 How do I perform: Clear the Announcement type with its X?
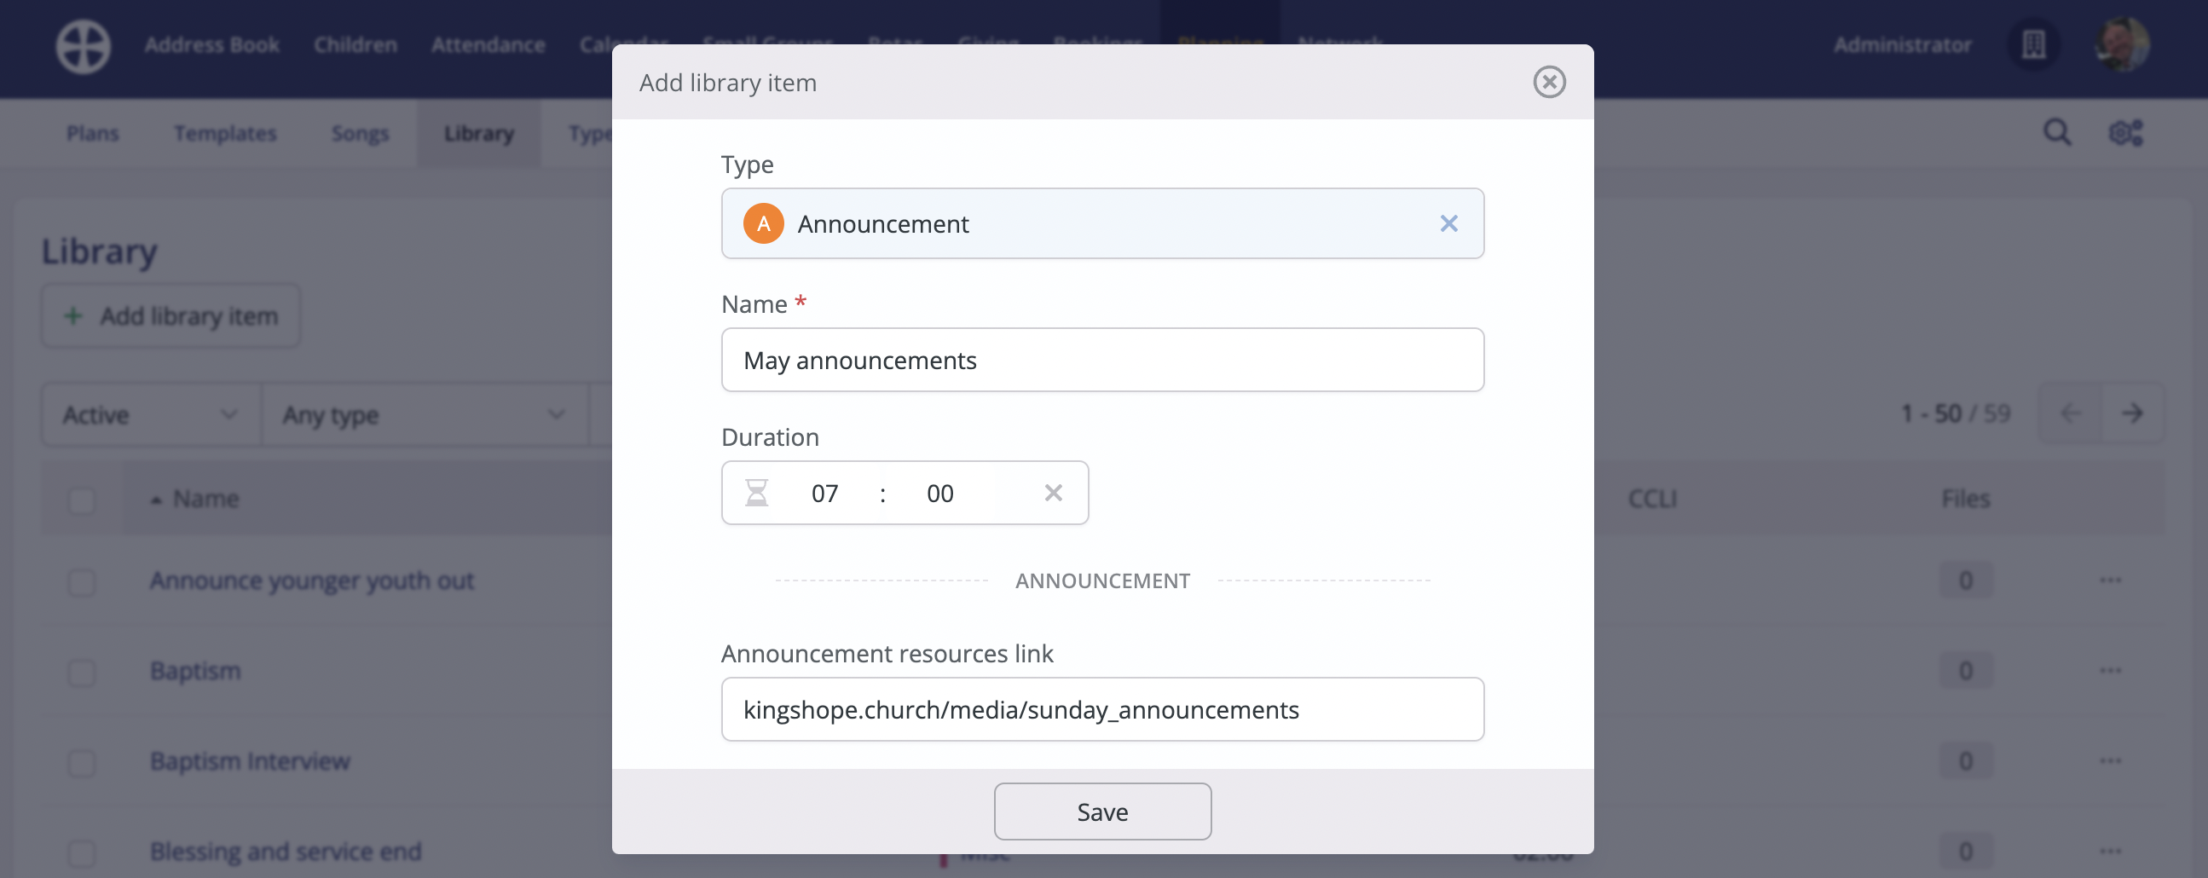pos(1448,223)
